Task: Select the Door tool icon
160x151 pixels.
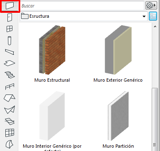Action: 10,17
